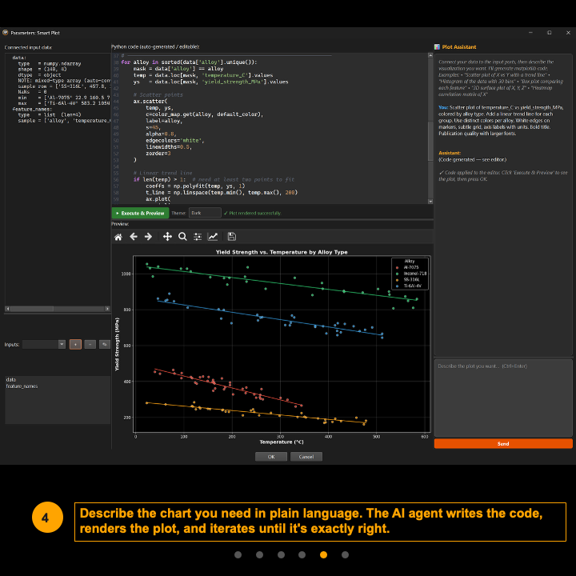
Task: Activate the pan axes tool
Action: (x=167, y=237)
